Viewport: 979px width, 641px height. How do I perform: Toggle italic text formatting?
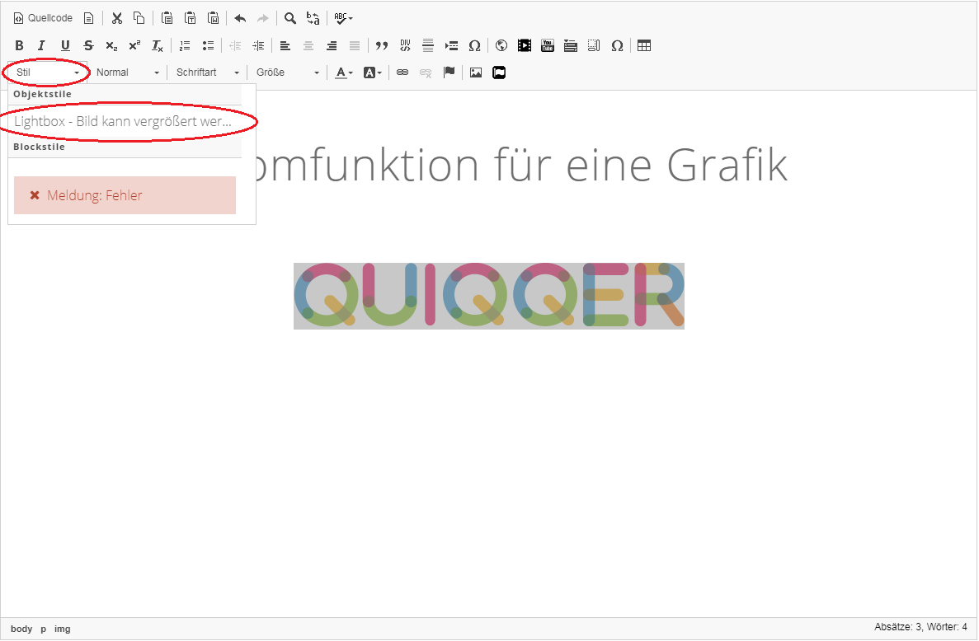point(41,45)
